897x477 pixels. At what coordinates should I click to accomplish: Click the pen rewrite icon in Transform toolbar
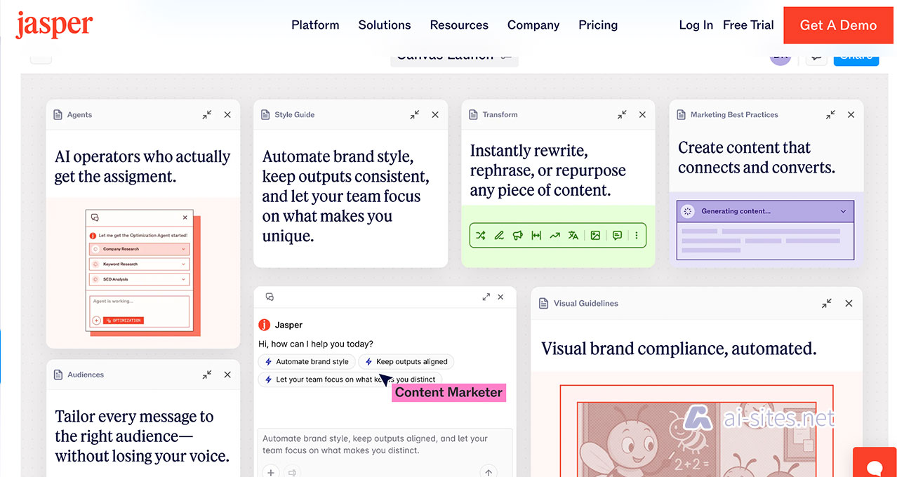(499, 236)
